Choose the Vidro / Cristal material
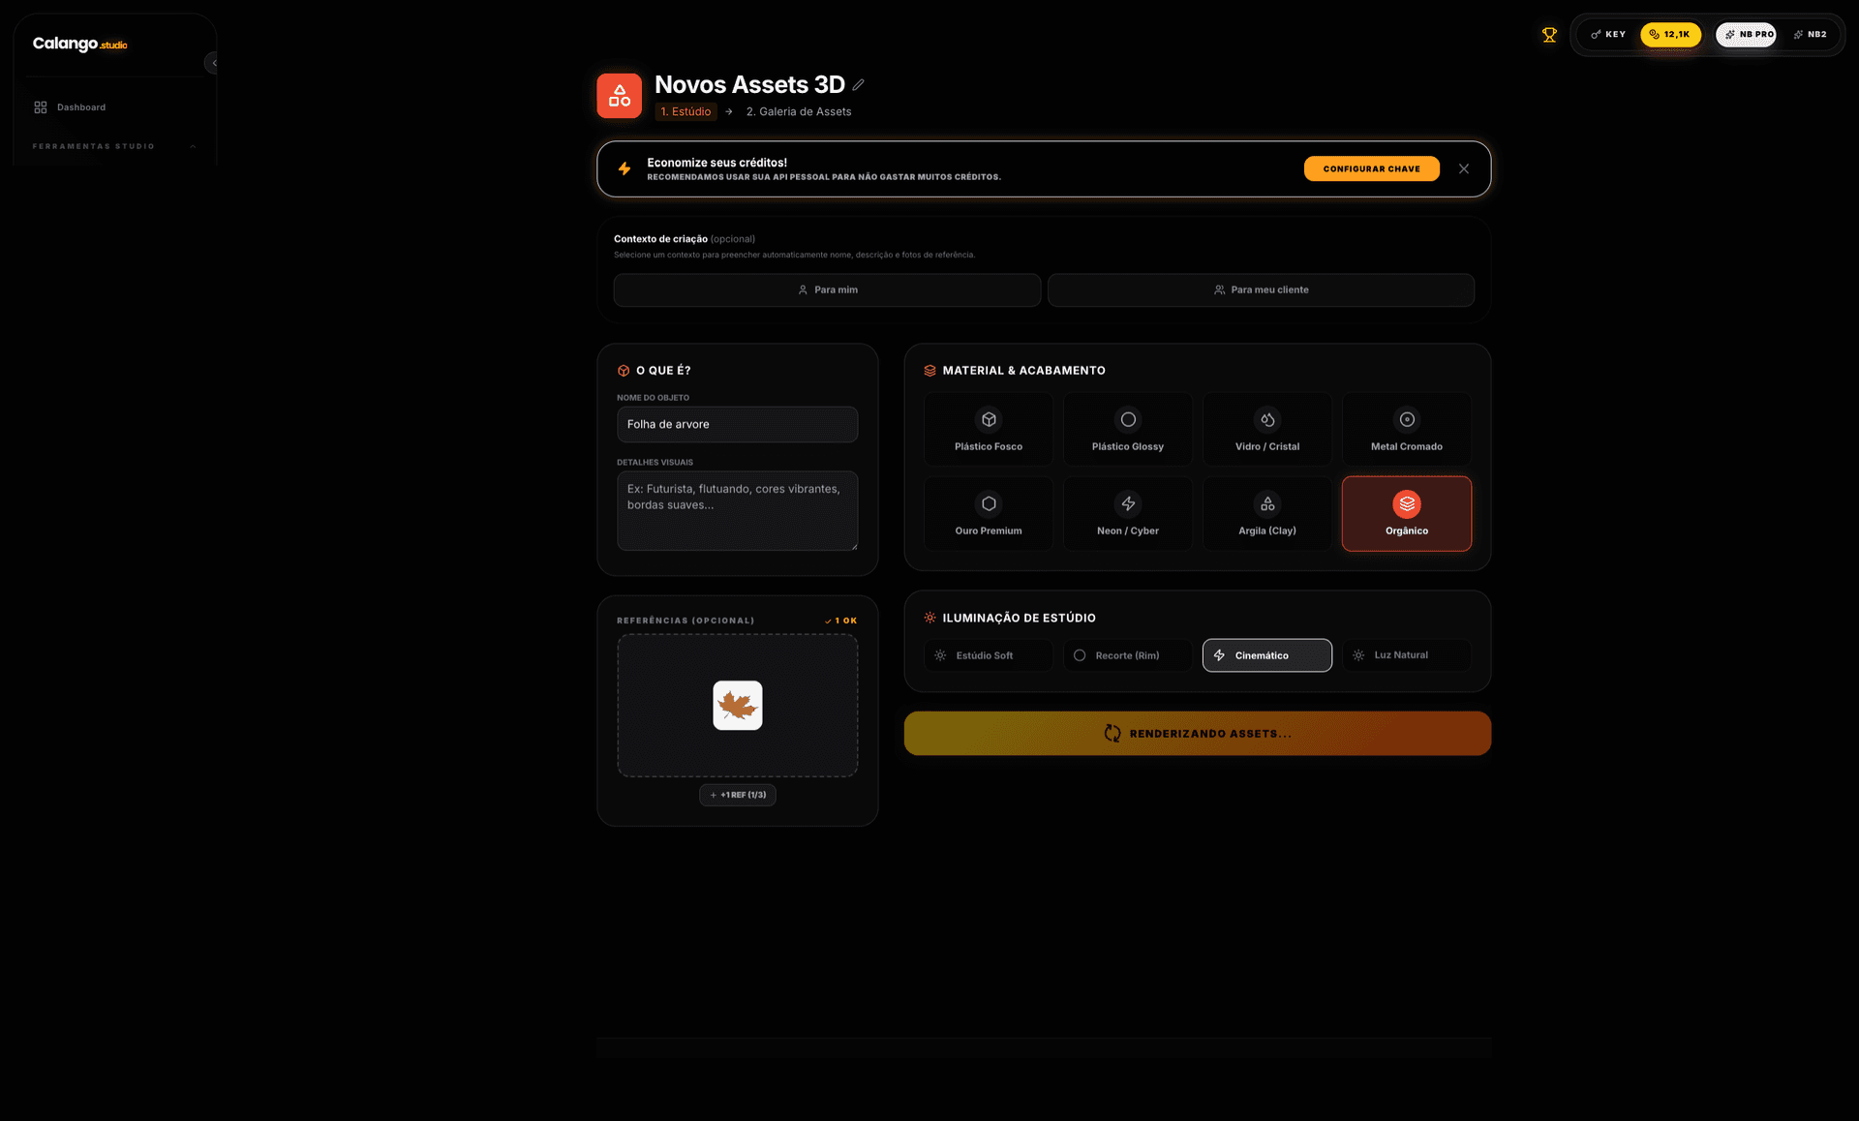 [x=1267, y=429]
